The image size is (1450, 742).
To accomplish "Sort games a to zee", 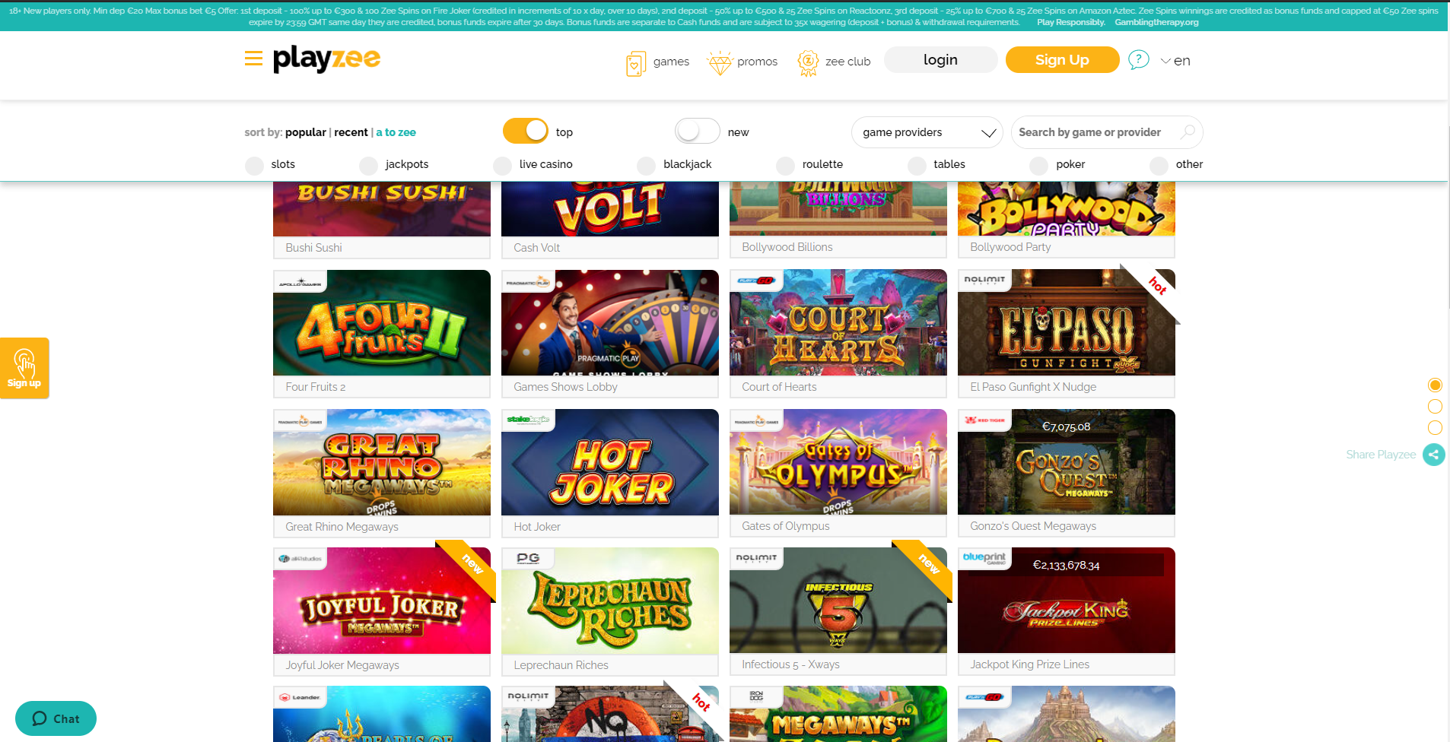I will tap(396, 132).
